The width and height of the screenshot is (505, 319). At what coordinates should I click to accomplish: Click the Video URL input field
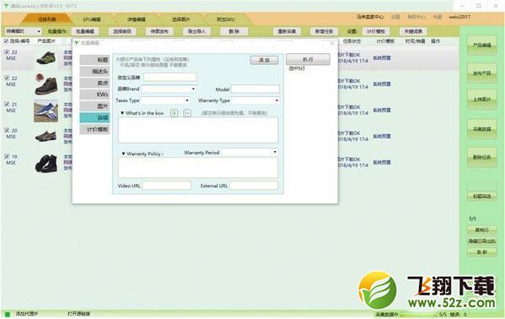tap(167, 186)
